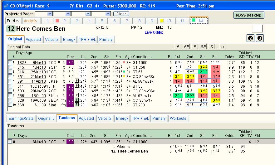Click the black circled 3 icon
275x165 pixels.
point(260,38)
